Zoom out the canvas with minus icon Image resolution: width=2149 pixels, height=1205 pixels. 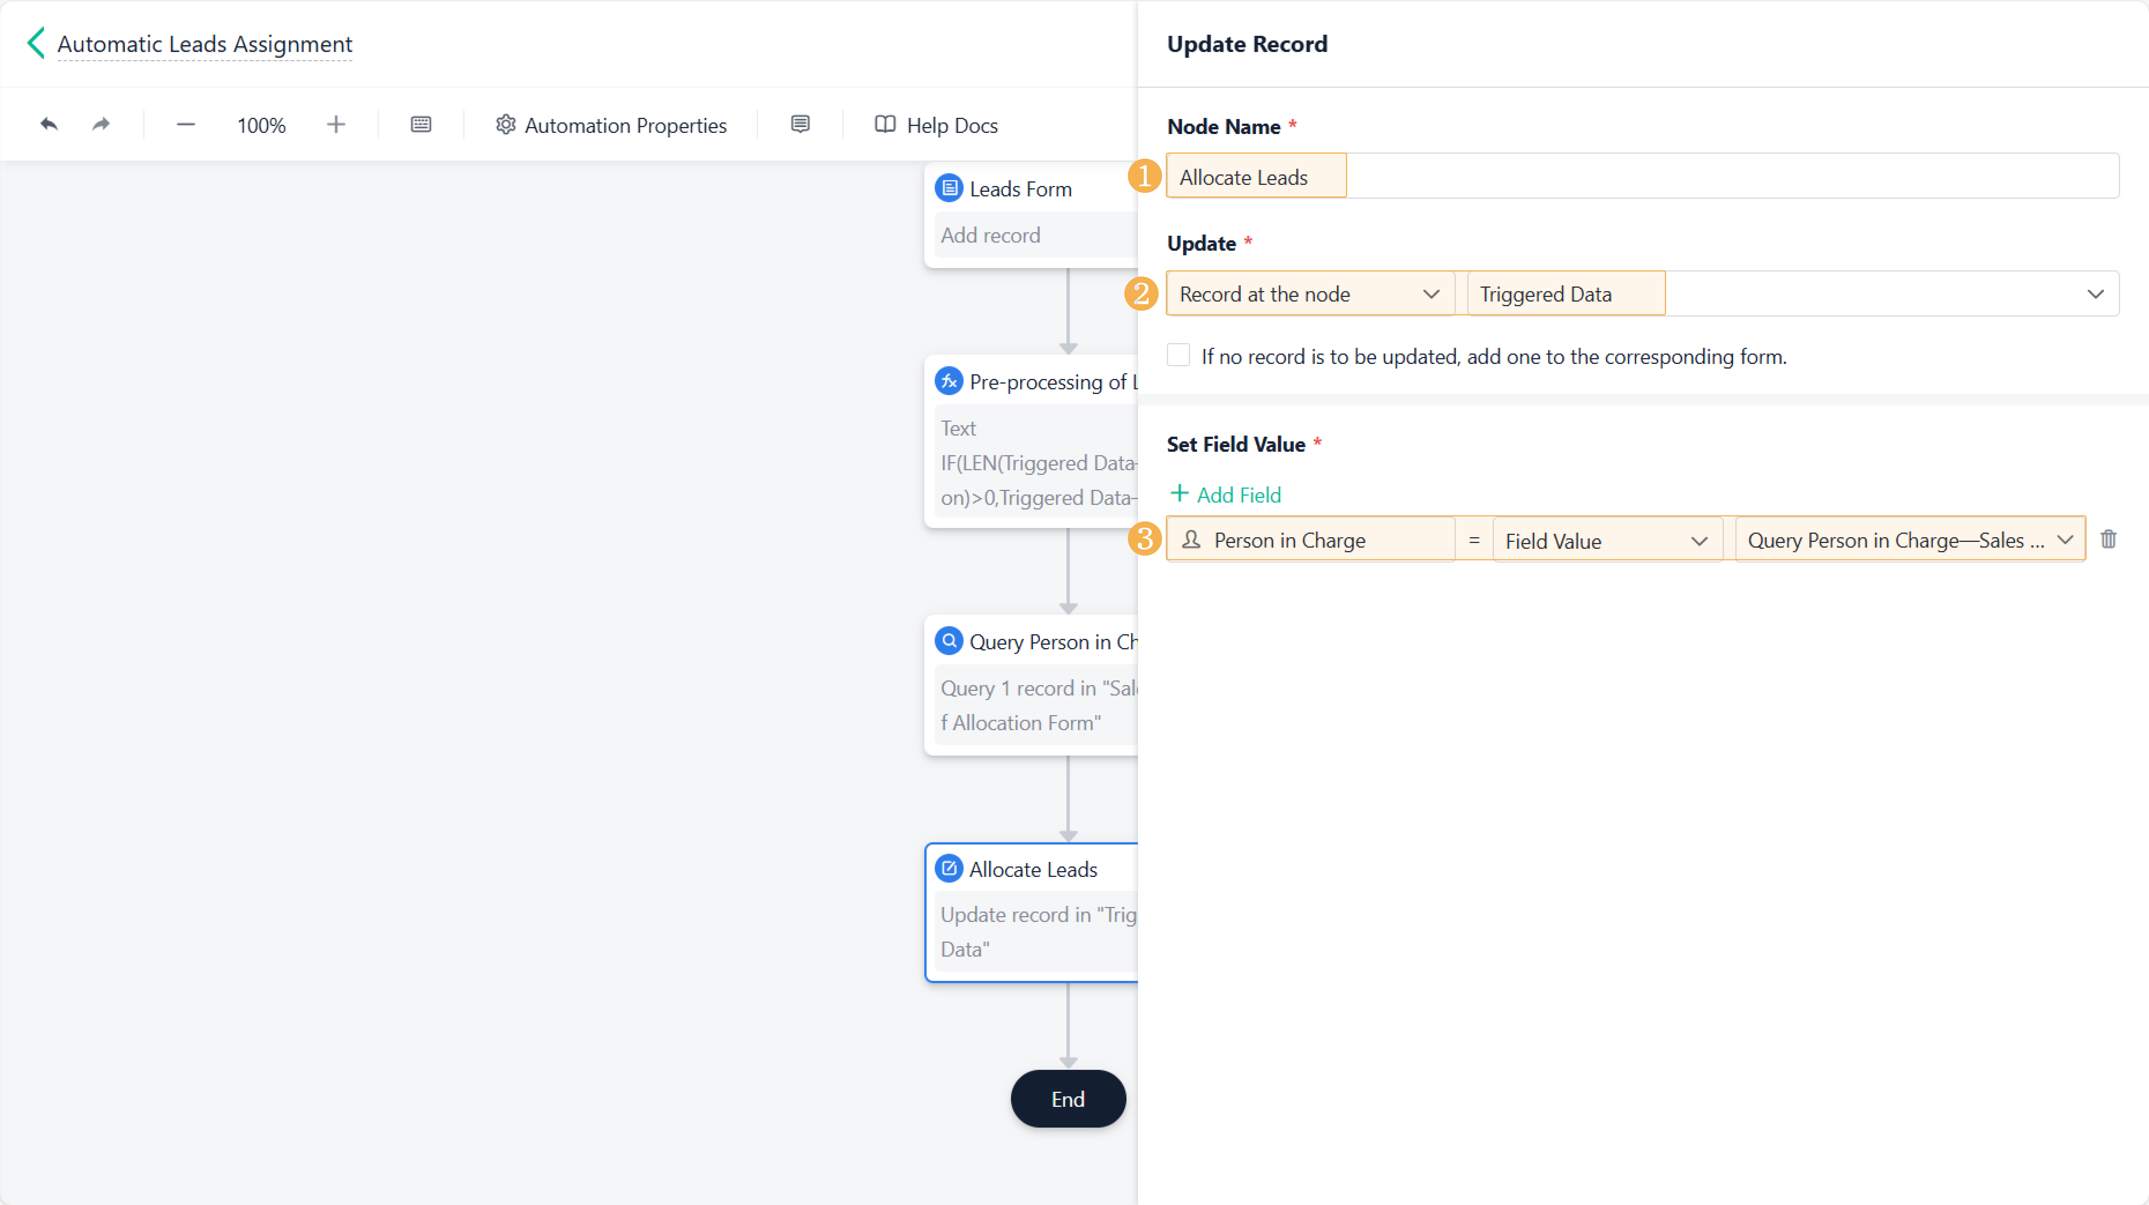click(x=185, y=125)
